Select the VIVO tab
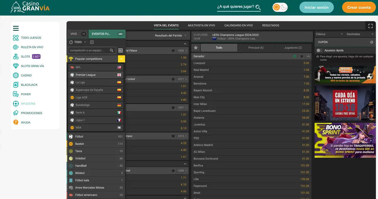The image size is (378, 199). 78,34
